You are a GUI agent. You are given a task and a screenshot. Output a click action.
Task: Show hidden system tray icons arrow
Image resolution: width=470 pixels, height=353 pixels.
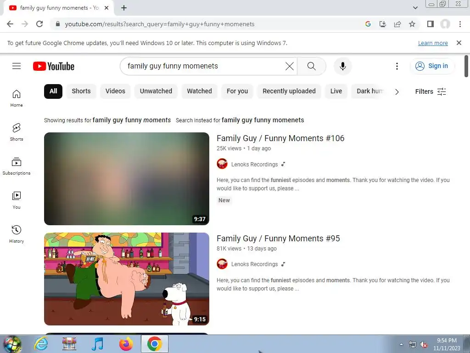point(401,344)
